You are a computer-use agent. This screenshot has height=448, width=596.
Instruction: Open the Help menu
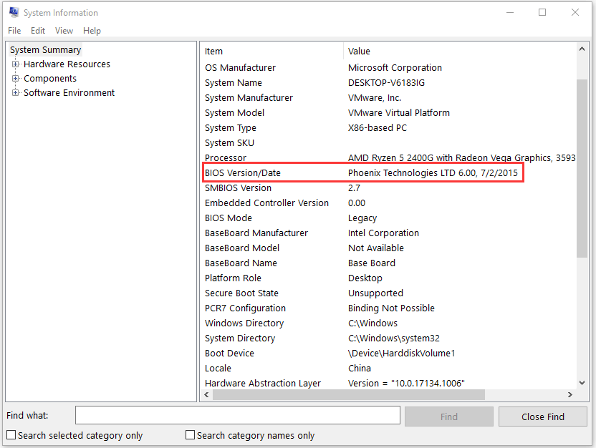coord(92,31)
